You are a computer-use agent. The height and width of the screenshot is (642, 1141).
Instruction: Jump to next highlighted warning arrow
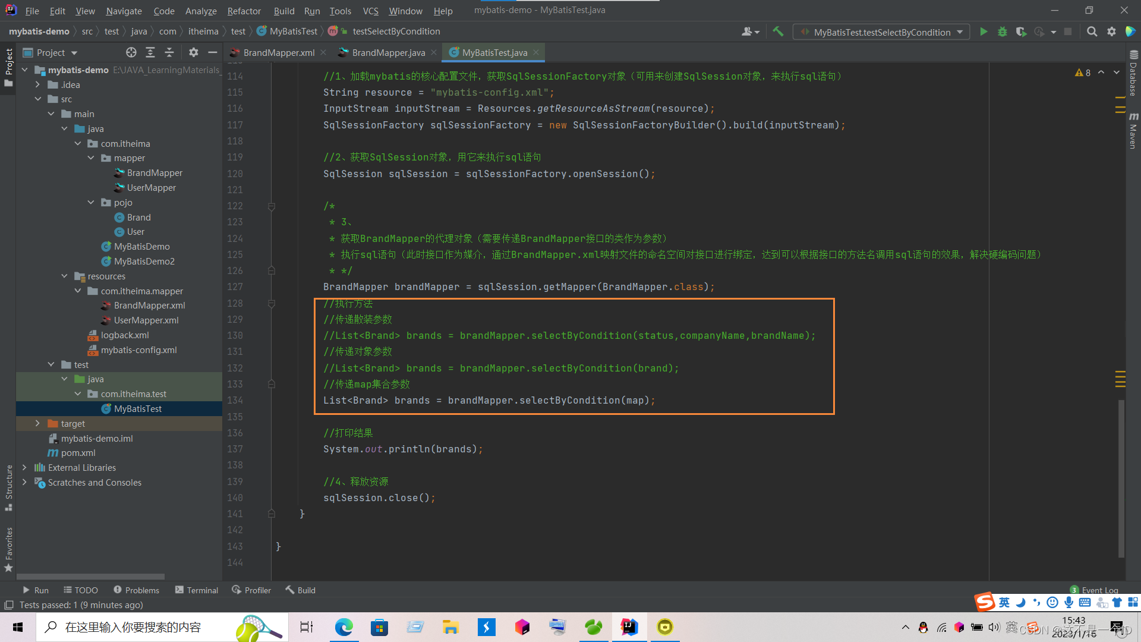click(x=1117, y=73)
